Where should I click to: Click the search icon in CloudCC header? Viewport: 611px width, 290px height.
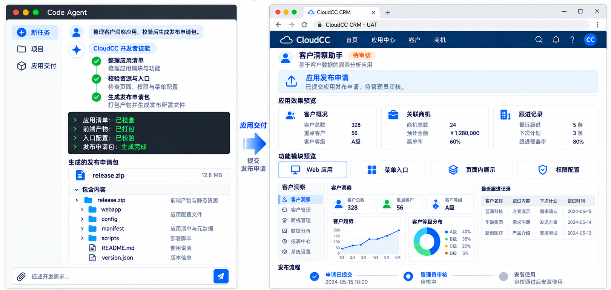539,40
